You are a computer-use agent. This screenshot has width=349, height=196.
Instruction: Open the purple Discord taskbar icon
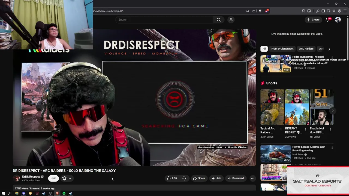click(24, 193)
